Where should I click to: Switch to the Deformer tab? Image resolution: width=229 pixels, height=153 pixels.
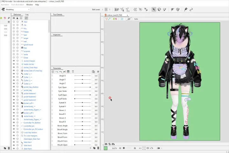pyautogui.click(x=17, y=15)
